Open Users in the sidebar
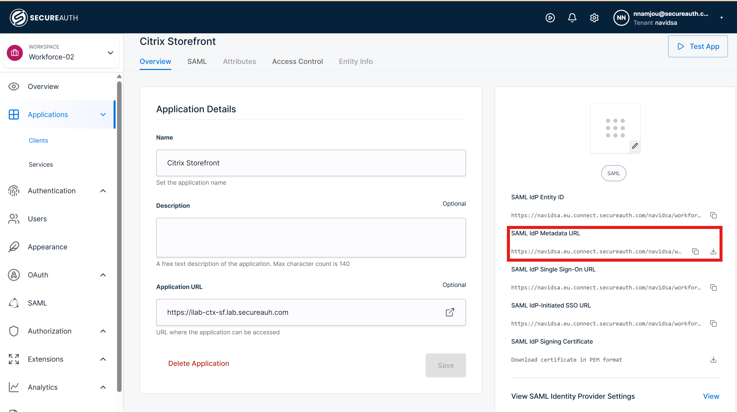This screenshot has height=412, width=737. 37,219
